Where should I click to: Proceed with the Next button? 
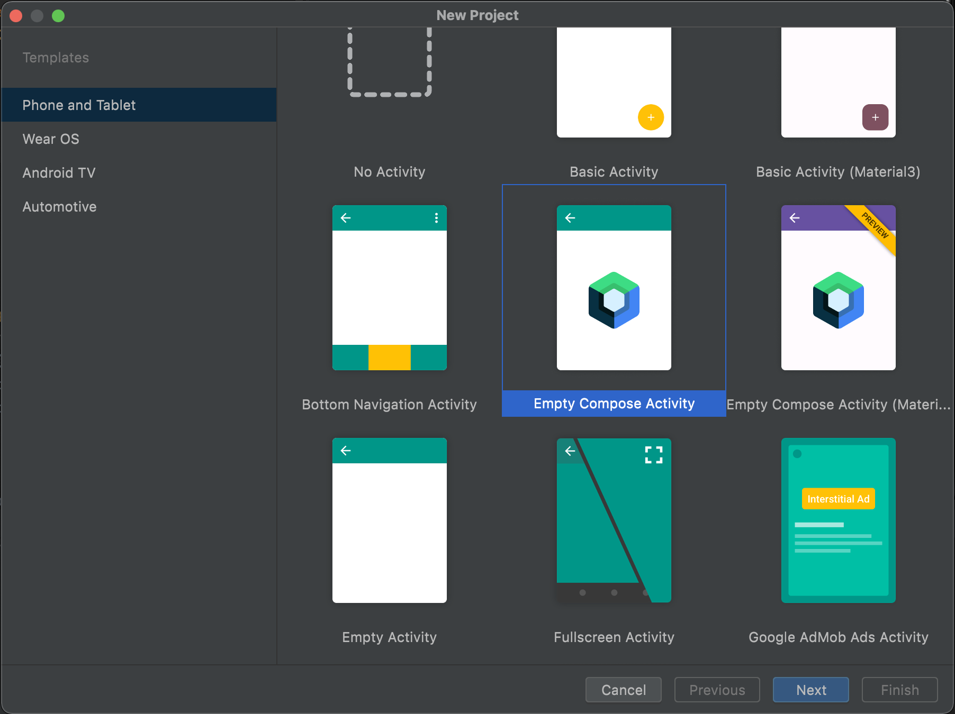[x=811, y=690]
